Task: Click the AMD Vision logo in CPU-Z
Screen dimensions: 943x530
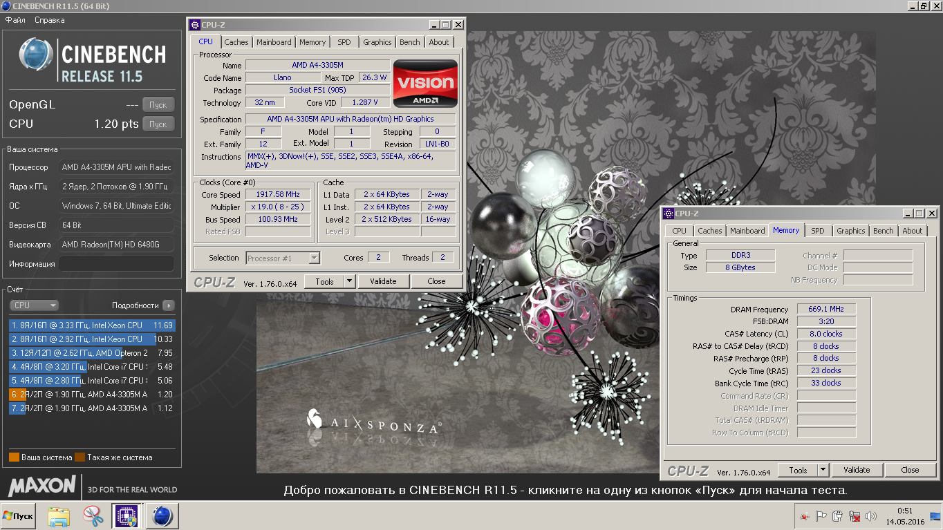Action: click(x=425, y=84)
